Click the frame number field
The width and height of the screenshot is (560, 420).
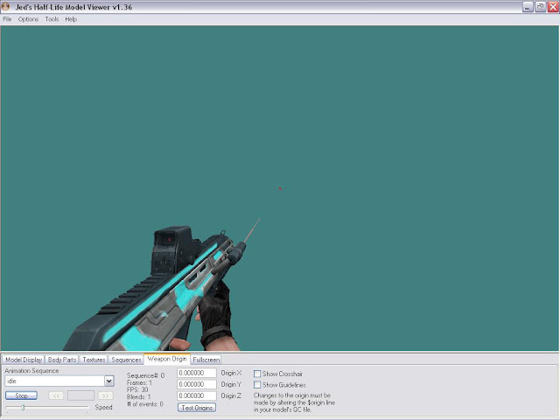pyautogui.click(x=80, y=395)
